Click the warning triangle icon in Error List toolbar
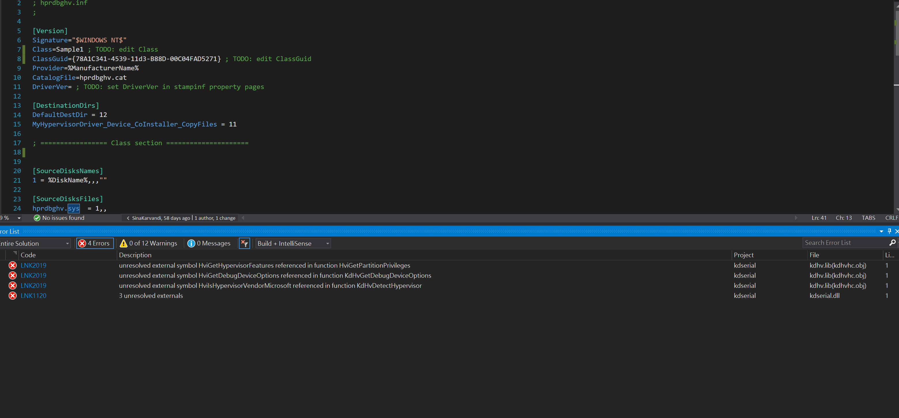Image resolution: width=899 pixels, height=418 pixels. point(124,243)
